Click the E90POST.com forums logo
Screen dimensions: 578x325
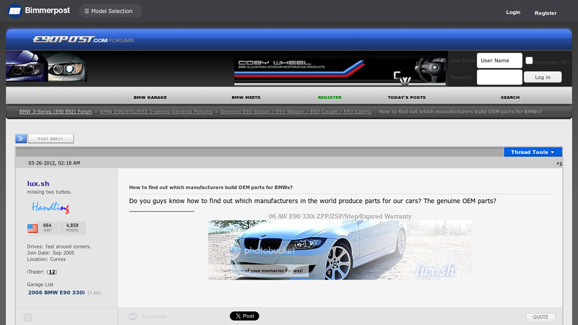(83, 40)
